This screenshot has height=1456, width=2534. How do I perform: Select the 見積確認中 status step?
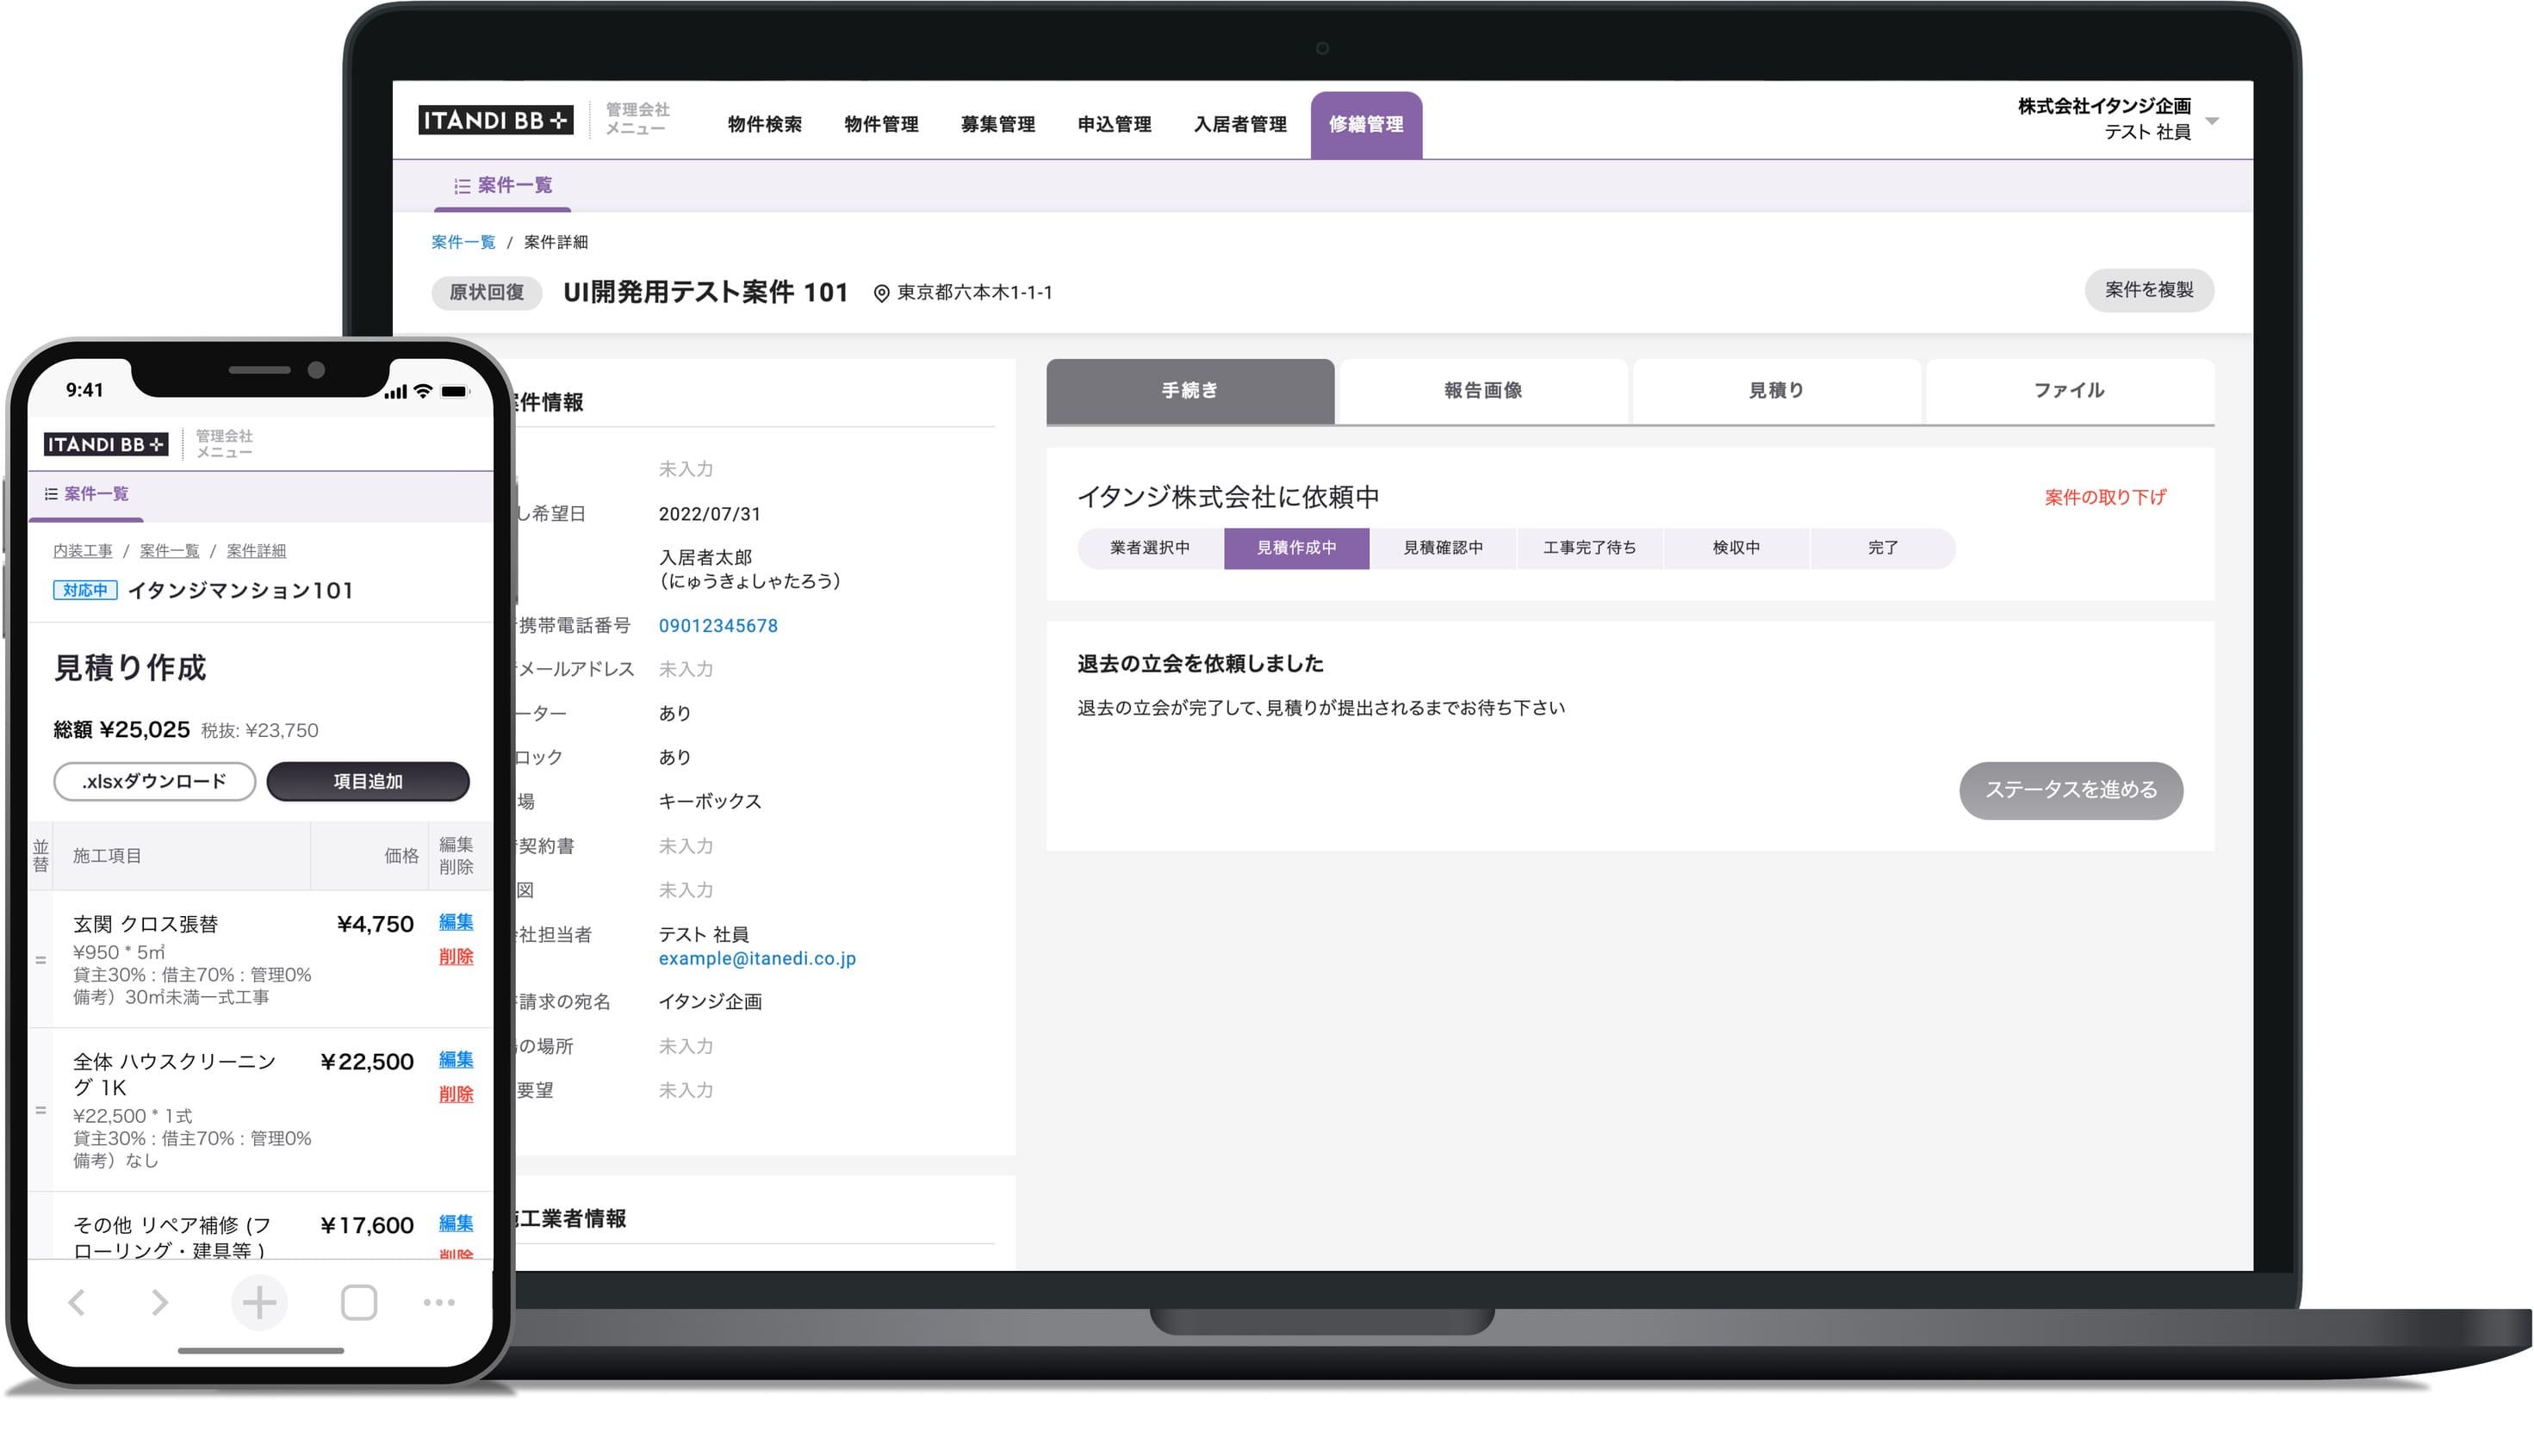[x=1442, y=548]
